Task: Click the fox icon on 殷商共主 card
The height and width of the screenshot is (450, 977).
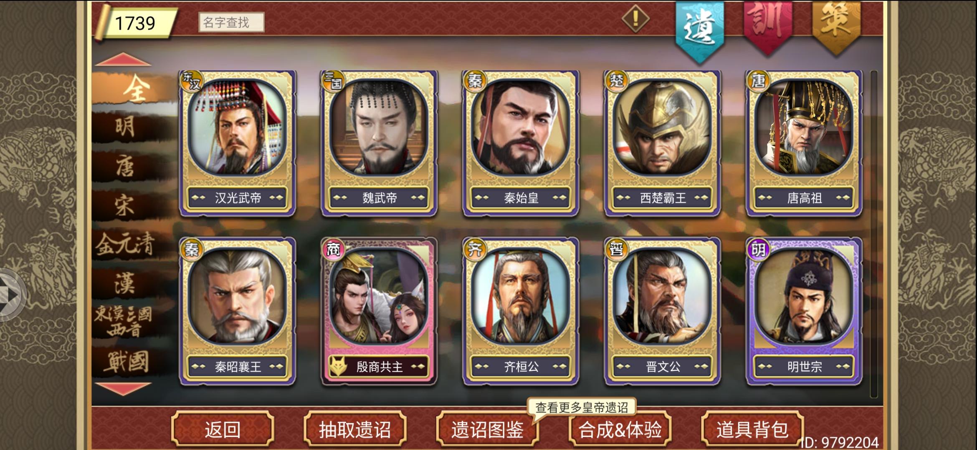Action: (x=338, y=367)
